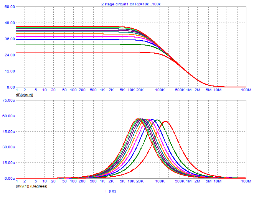Click the 100K frequency tick under the phase plot
The width and height of the screenshot is (254, 197).
click(160, 181)
